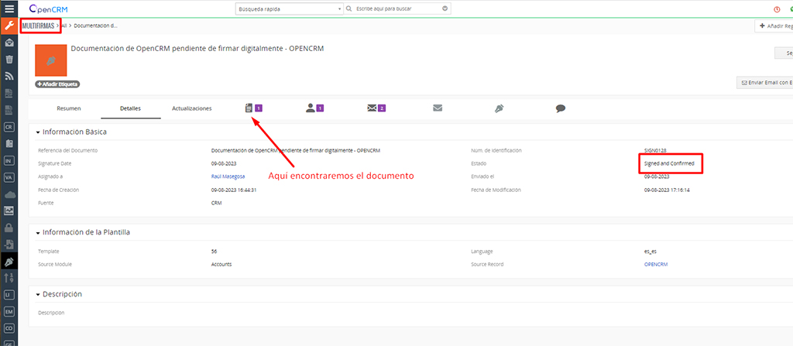Open the IN module in sidebar
Image resolution: width=793 pixels, height=346 pixels.
point(9,160)
